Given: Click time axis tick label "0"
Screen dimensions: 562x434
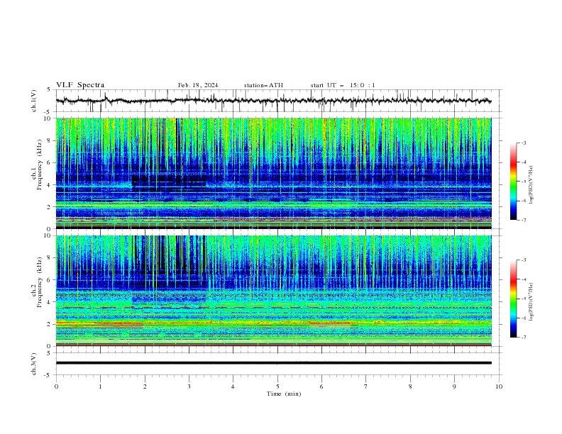Looking at the screenshot, I should 56,386.
